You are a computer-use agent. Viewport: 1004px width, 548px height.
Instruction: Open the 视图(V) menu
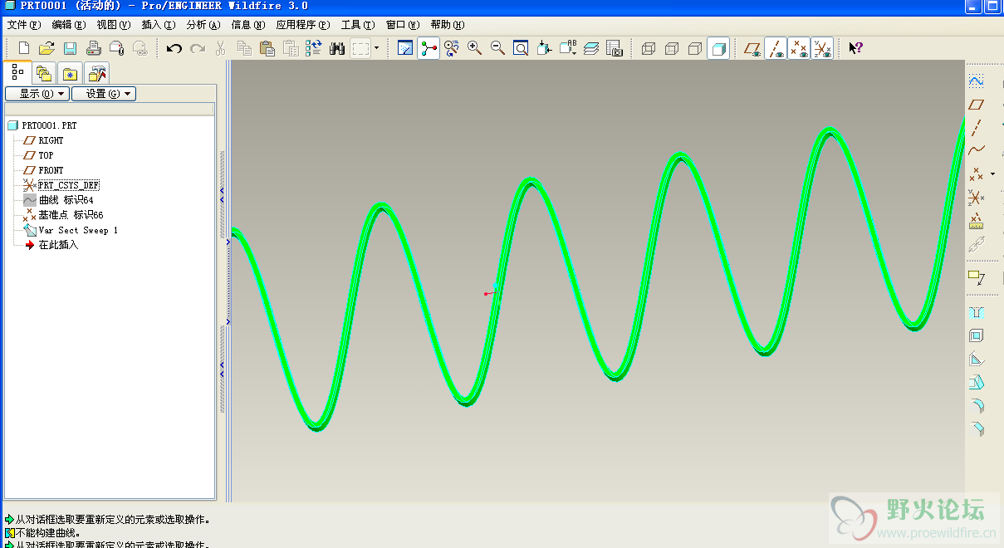[x=113, y=25]
